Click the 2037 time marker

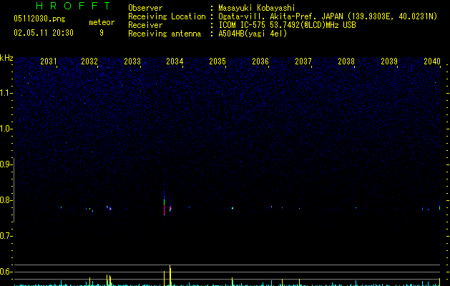(x=303, y=61)
